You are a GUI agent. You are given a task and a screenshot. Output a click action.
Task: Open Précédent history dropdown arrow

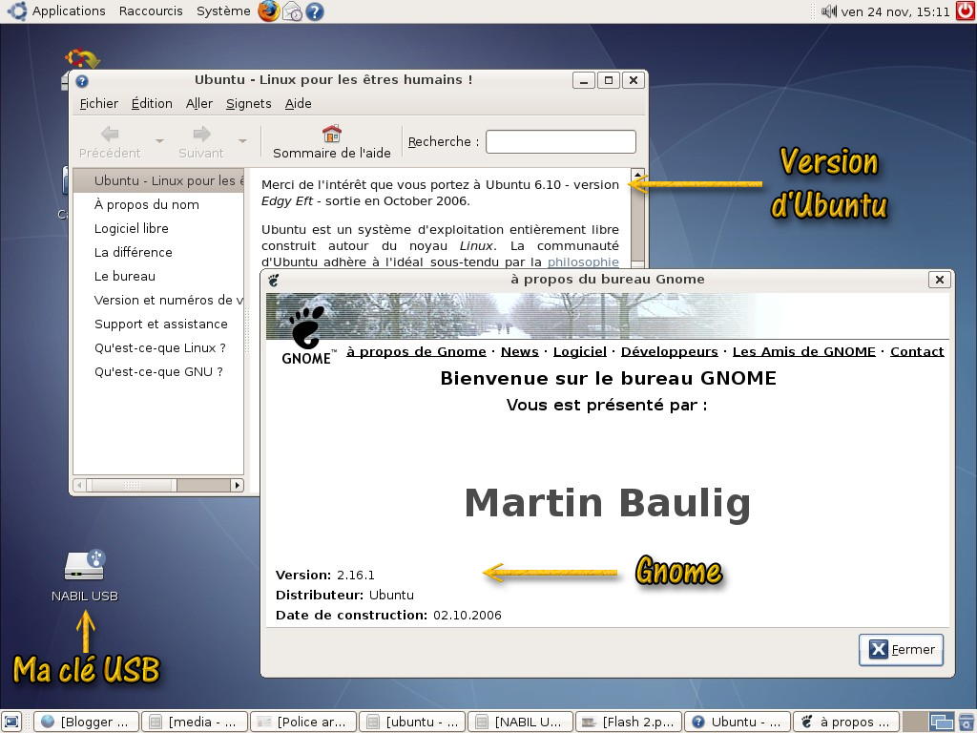pyautogui.click(x=159, y=141)
